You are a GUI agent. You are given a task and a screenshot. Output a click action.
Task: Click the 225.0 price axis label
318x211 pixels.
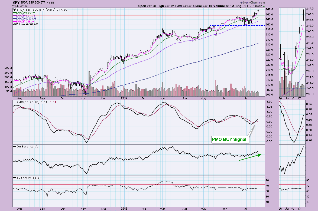(x=269, y=55)
